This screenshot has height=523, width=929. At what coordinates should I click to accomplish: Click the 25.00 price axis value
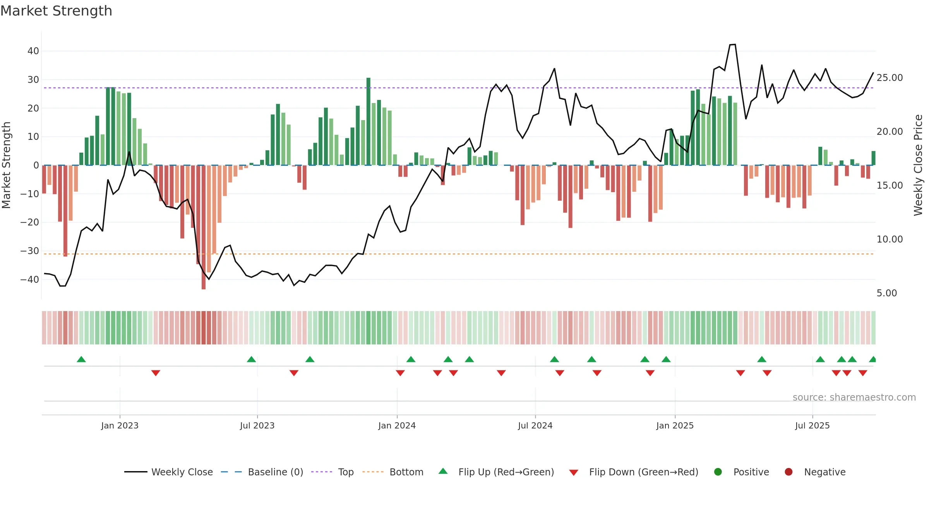coord(890,78)
